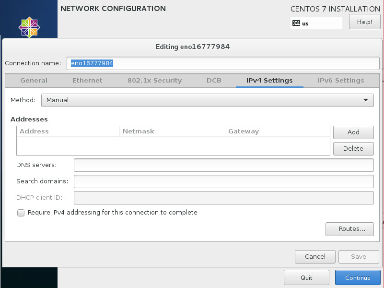
Task: Open the Routes dialog
Action: point(349,229)
